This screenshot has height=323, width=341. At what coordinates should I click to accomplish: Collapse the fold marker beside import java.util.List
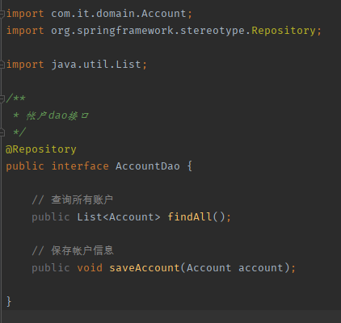coord(2,65)
